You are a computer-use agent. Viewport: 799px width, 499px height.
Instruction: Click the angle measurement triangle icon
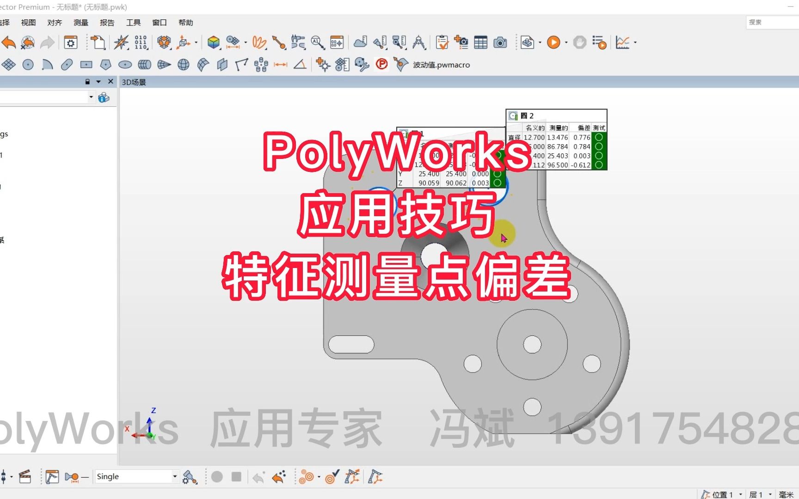300,65
